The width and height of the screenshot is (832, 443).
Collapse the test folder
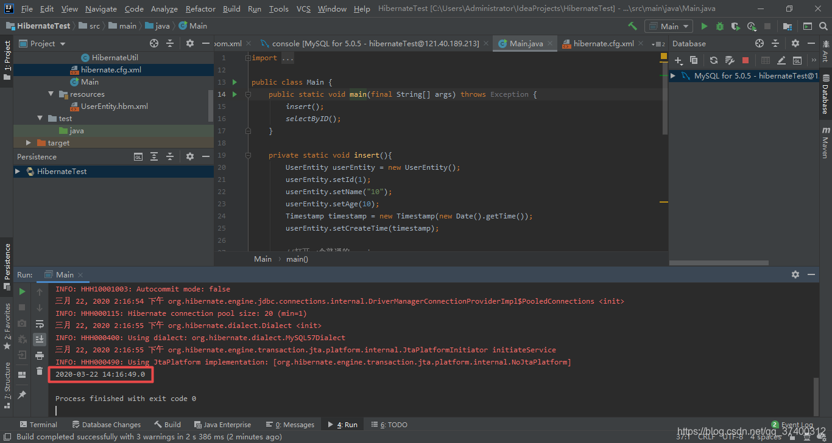[40, 119]
